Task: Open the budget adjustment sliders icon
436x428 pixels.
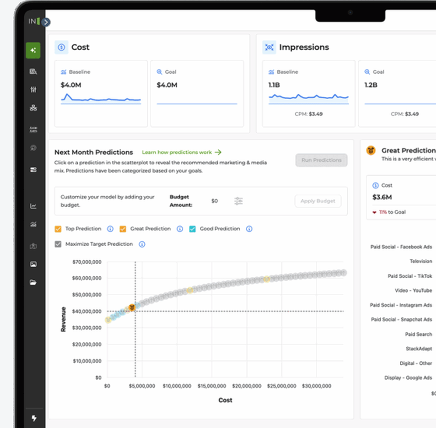Action: tap(238, 201)
